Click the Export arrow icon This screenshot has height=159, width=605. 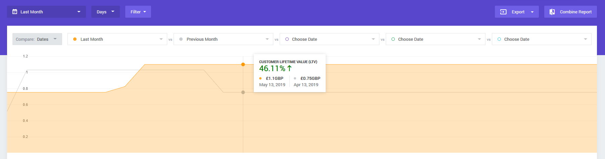click(503, 12)
